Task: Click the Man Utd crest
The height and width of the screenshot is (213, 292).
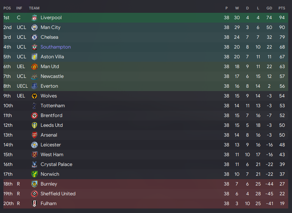Action: click(34, 67)
